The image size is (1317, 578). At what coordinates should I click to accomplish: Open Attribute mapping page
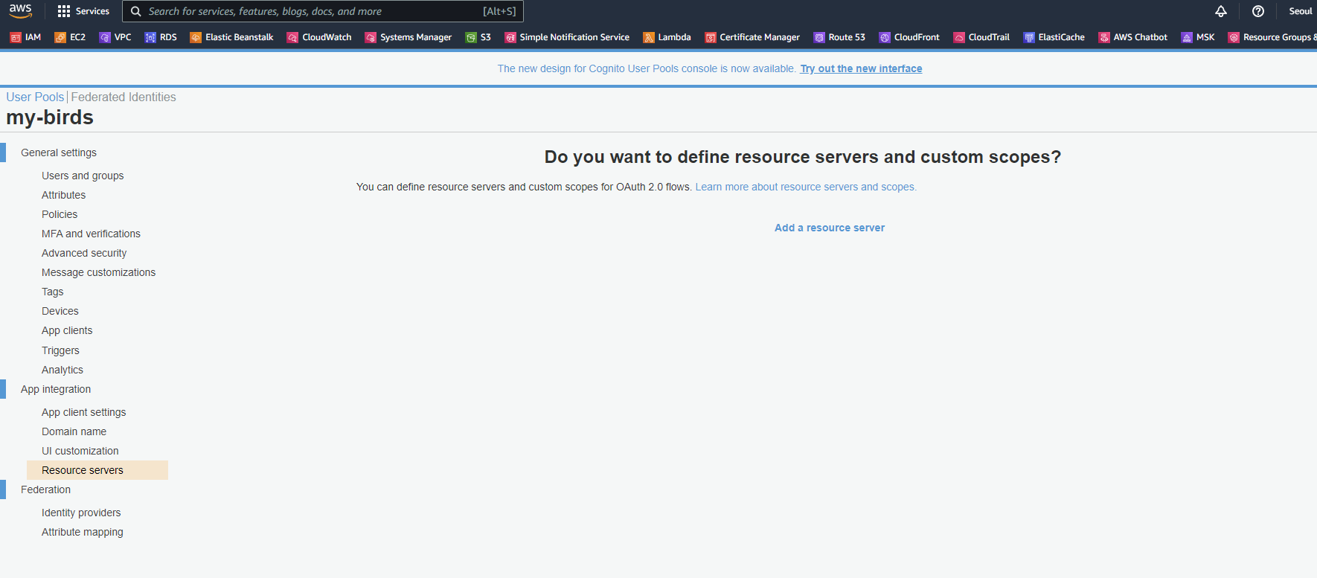tap(83, 532)
